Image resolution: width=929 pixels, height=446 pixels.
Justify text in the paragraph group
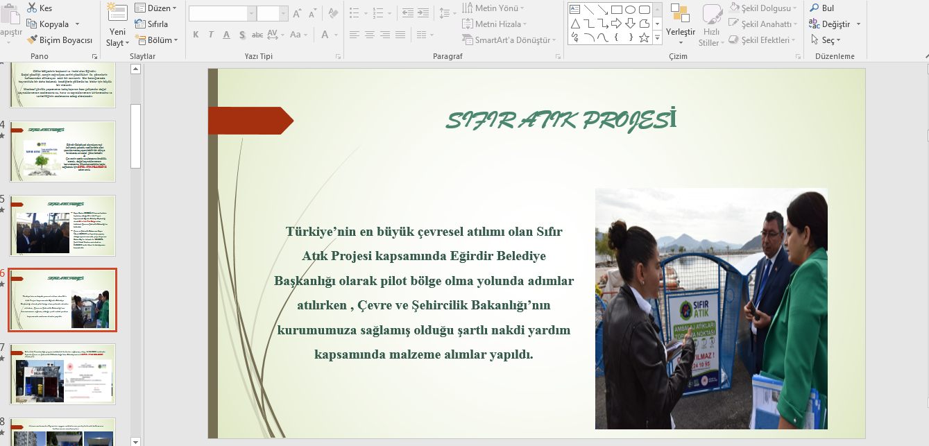(x=400, y=35)
